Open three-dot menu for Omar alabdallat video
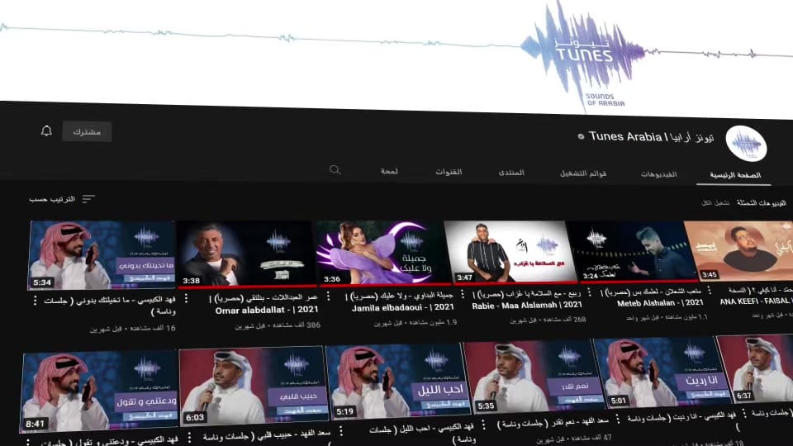Image resolution: width=793 pixels, height=446 pixels. click(186, 298)
